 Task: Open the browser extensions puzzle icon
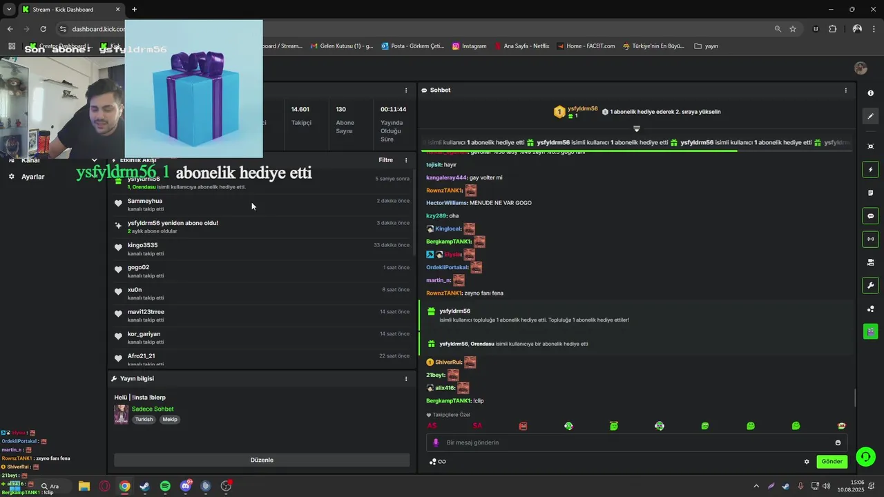coord(832,29)
